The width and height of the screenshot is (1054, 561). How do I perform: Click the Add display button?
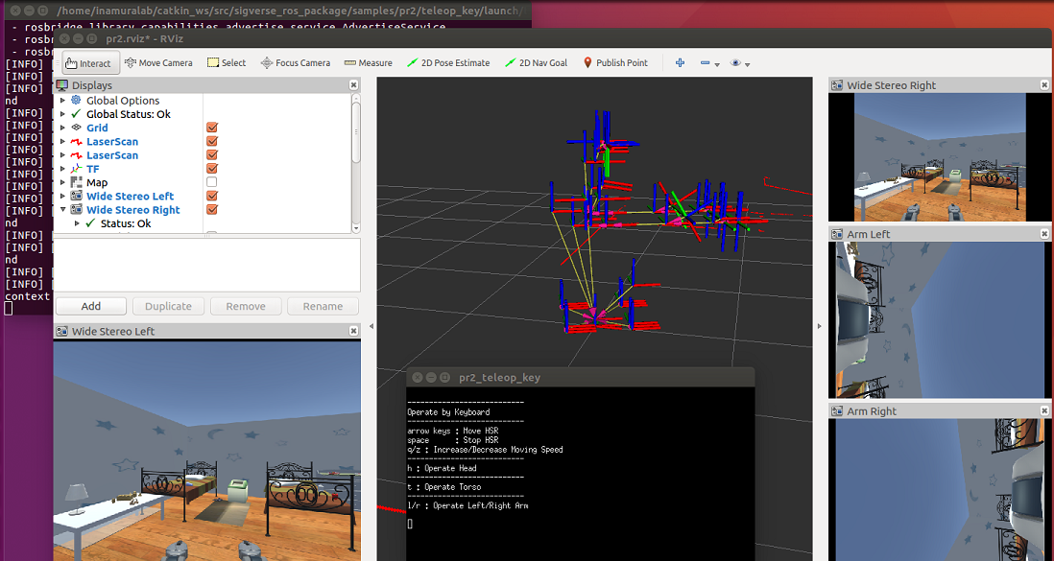pos(91,306)
